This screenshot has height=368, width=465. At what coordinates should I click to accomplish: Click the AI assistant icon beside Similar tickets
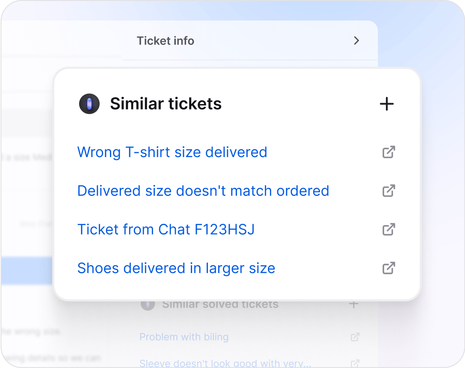click(89, 104)
